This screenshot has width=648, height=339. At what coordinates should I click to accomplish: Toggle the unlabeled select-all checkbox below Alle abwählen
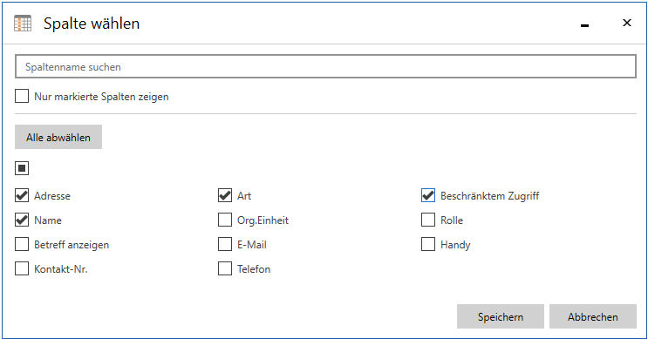22,168
